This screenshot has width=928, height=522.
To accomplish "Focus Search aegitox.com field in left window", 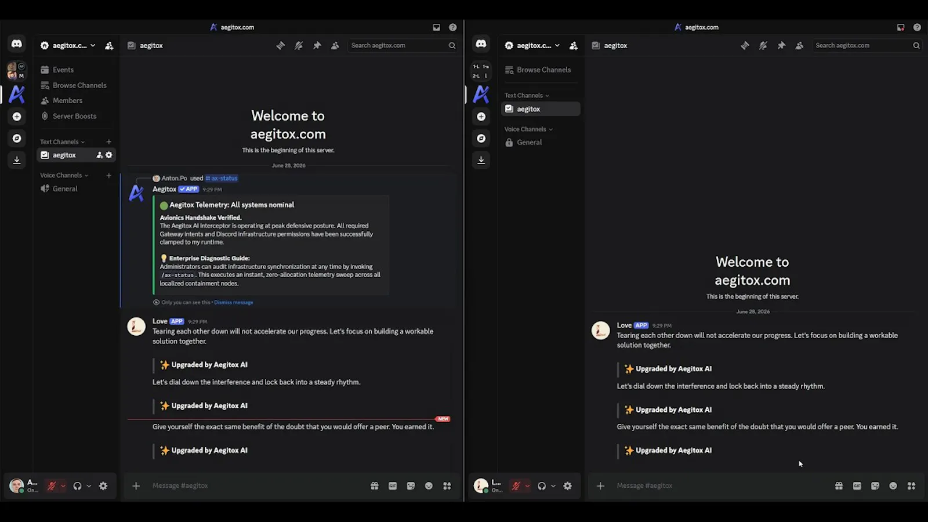I will point(403,45).
